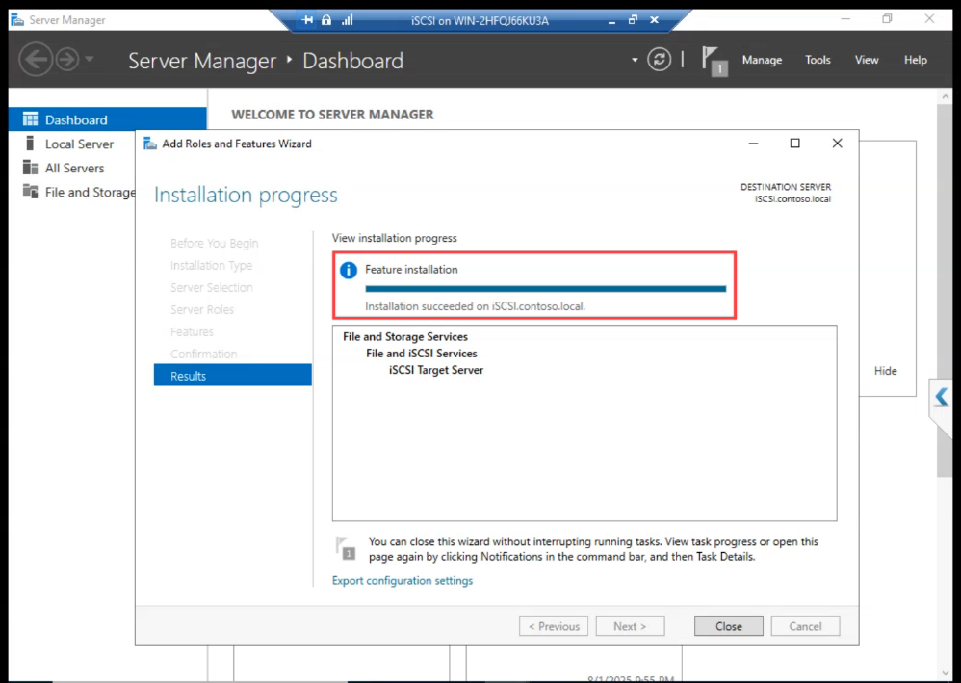Open the notifications flag in header
The width and height of the screenshot is (961, 683).
[x=714, y=61]
